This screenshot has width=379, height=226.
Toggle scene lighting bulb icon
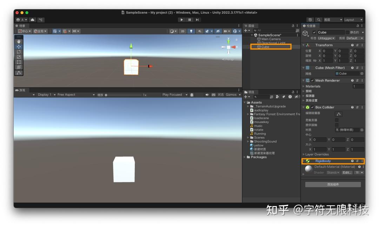191,31
